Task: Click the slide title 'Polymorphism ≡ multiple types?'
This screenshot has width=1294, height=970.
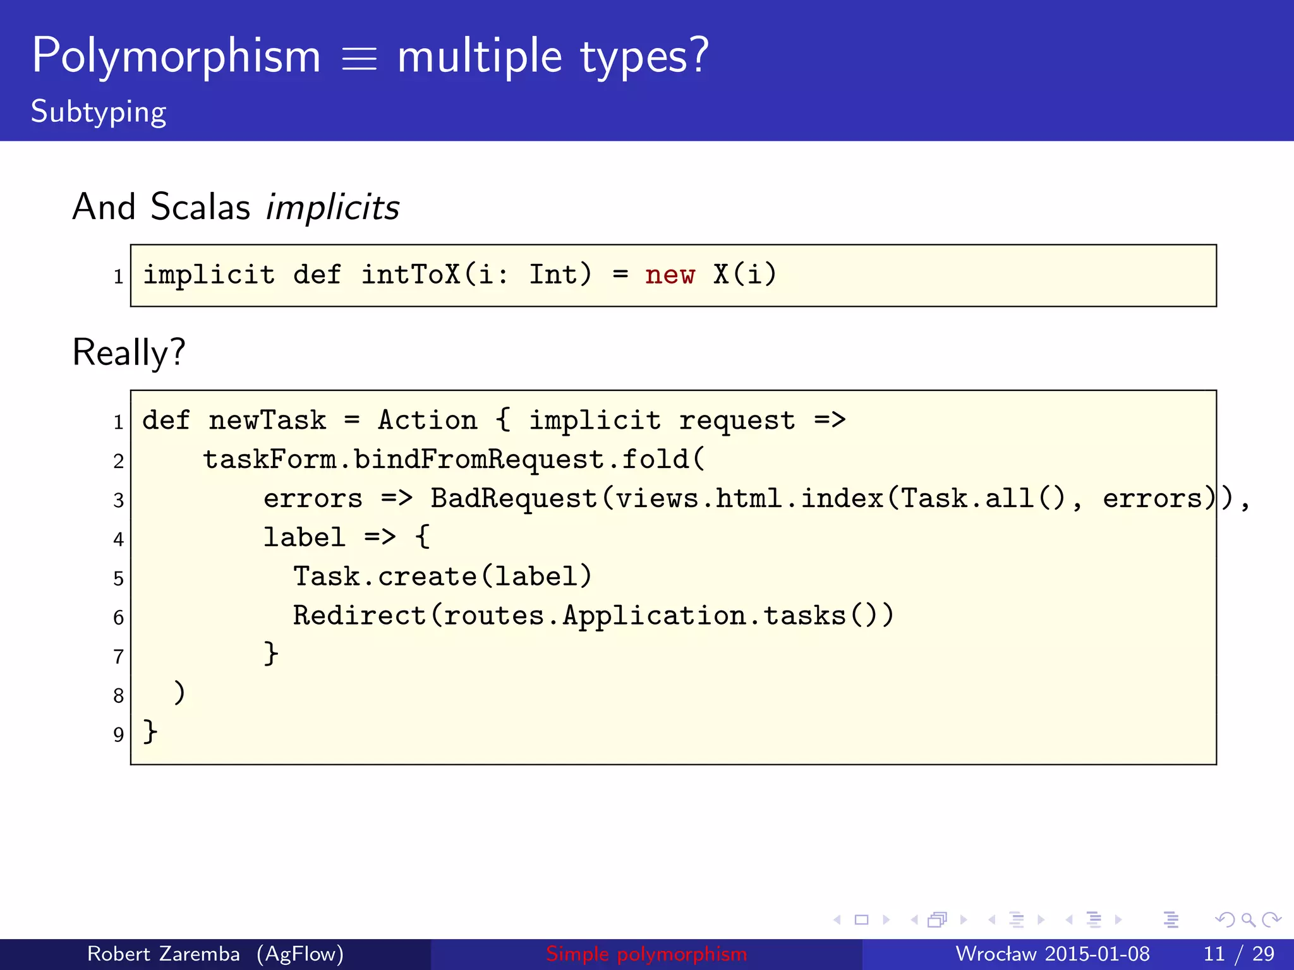Action: pos(370,57)
